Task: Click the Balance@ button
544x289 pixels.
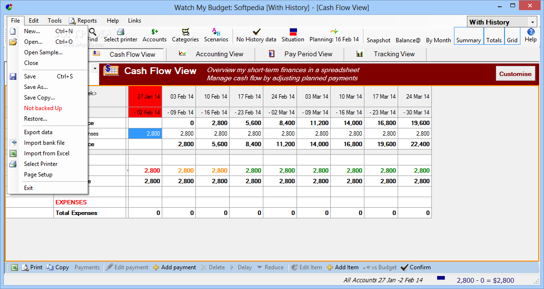Action: (x=408, y=40)
